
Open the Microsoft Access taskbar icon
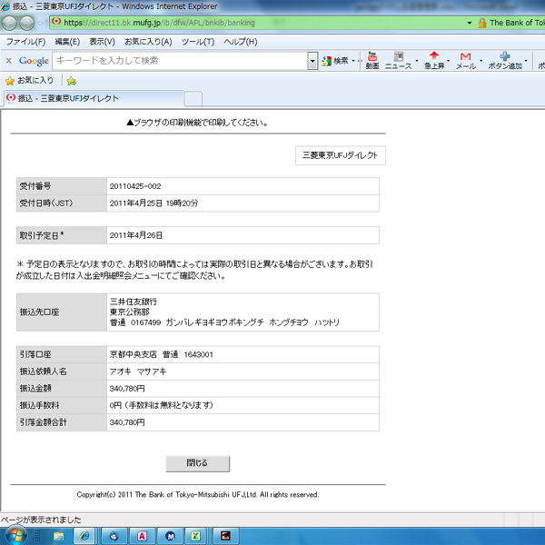[142, 536]
